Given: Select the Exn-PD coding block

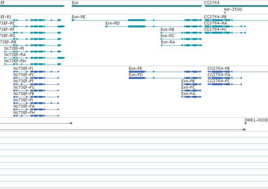Looking at the screenshot, I should [x=137, y=78].
